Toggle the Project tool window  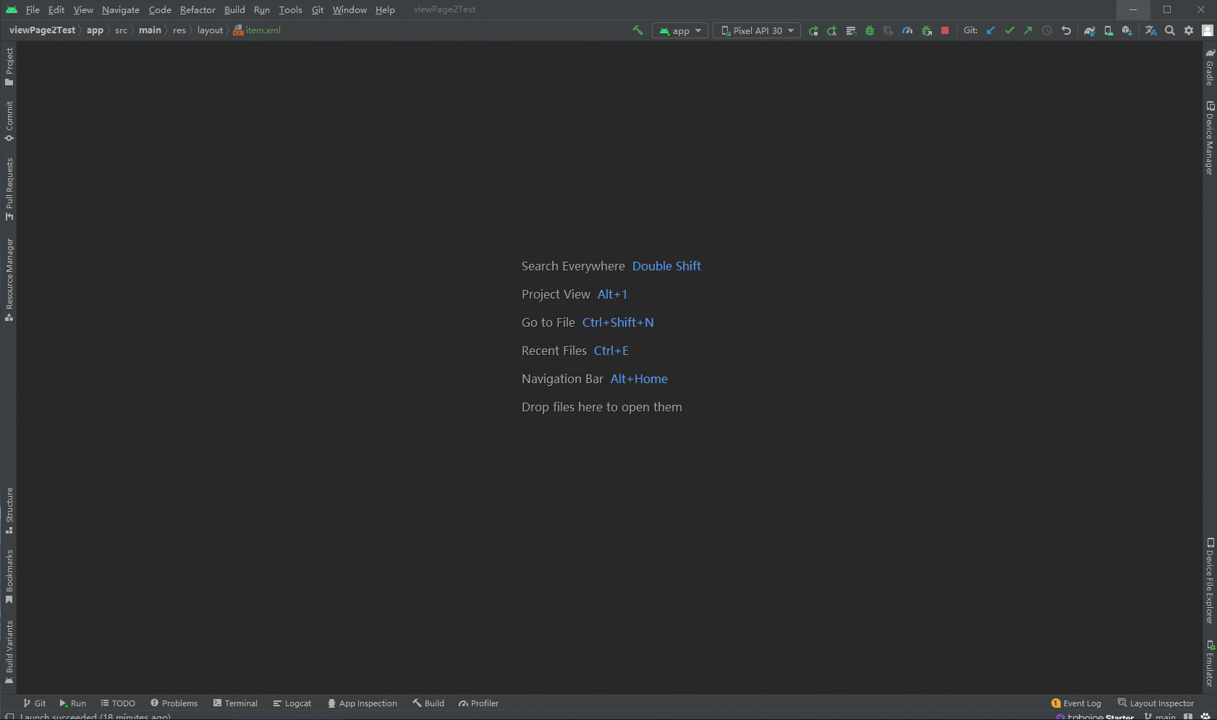click(9, 67)
